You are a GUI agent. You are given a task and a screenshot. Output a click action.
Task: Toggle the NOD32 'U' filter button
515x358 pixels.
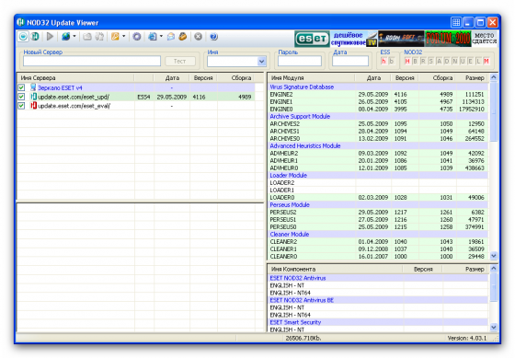(463, 61)
